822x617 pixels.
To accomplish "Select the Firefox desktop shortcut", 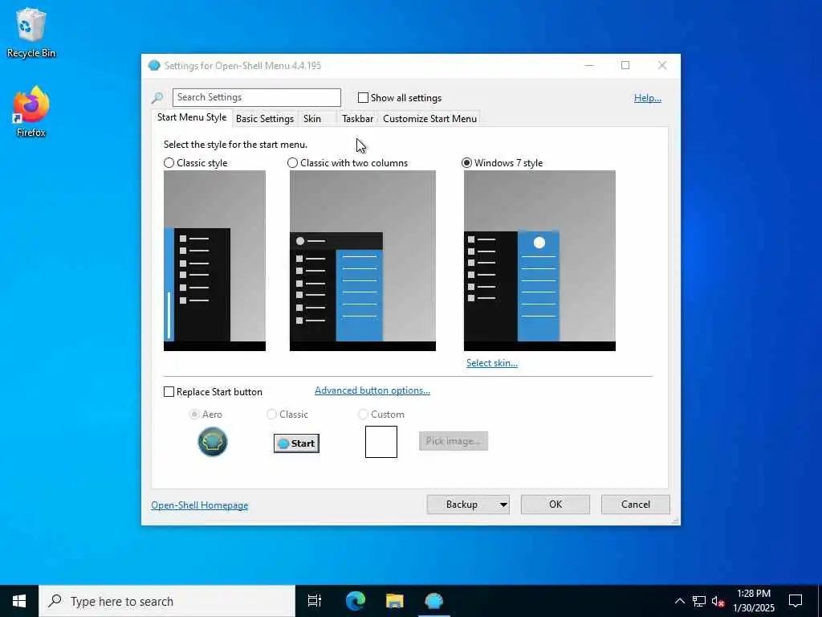I will pyautogui.click(x=31, y=112).
